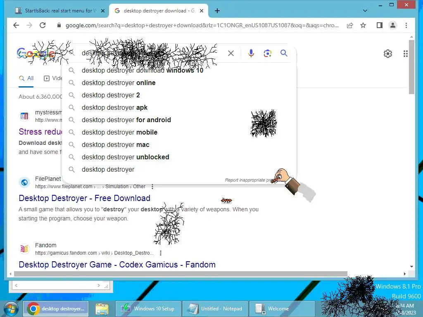The image size is (423, 317).
Task: Select the desktop destroyer download tab
Action: click(x=159, y=11)
